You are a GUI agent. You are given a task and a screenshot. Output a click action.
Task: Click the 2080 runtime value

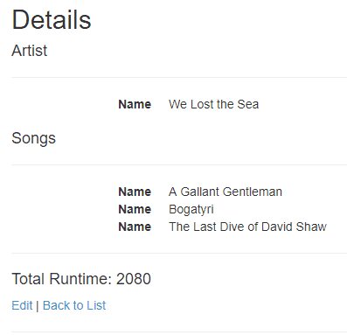click(134, 279)
